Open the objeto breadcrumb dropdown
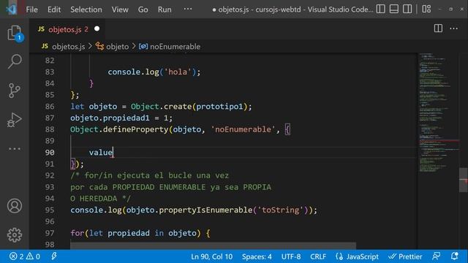The width and height of the screenshot is (468, 263). click(112, 47)
